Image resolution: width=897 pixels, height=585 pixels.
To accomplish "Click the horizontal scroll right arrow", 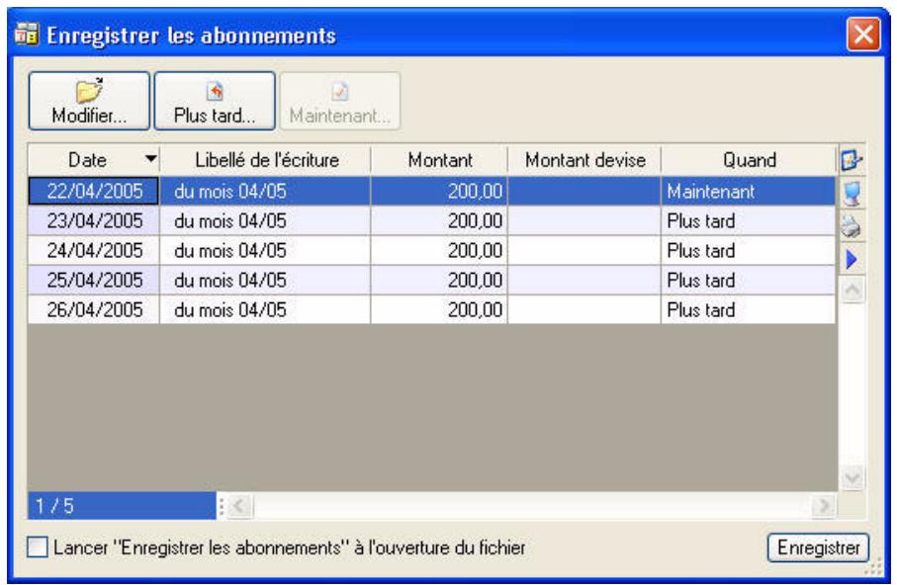I will coord(823,506).
